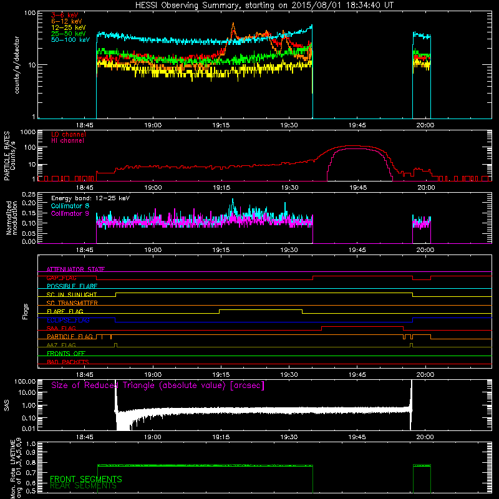Click the 6-12 keV legend label

[67, 21]
